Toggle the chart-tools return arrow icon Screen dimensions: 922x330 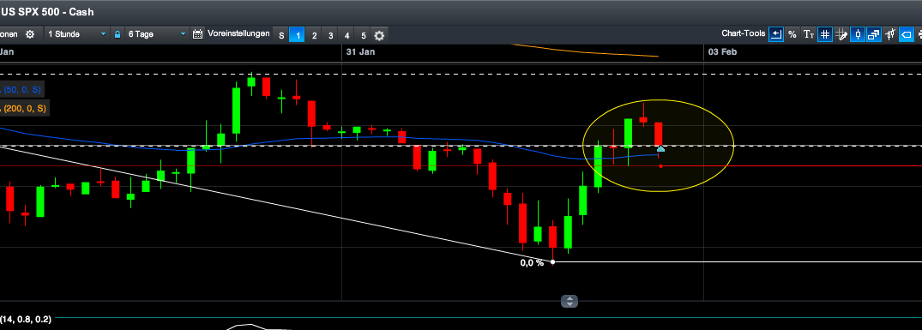[x=776, y=34]
